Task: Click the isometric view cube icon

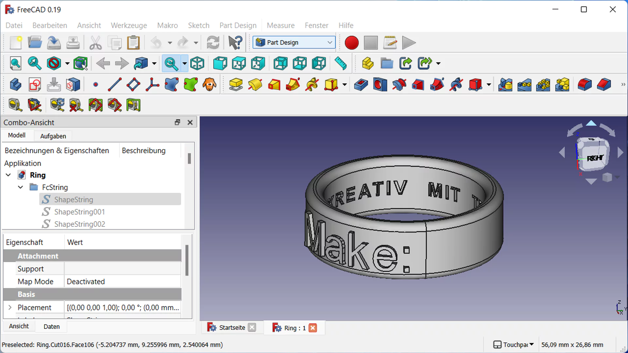Action: [x=198, y=63]
